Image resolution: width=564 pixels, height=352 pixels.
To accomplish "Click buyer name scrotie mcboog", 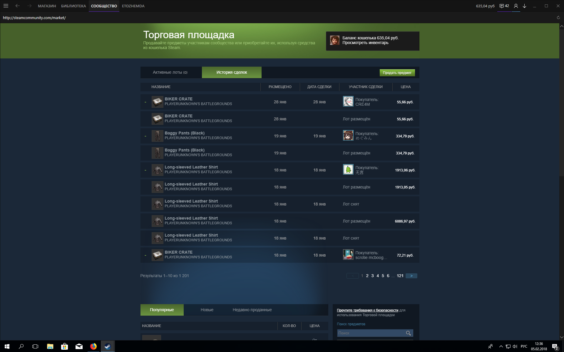I will click(371, 257).
